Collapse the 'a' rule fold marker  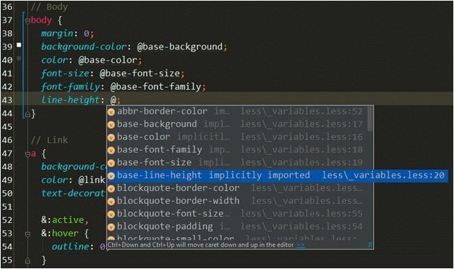point(27,155)
